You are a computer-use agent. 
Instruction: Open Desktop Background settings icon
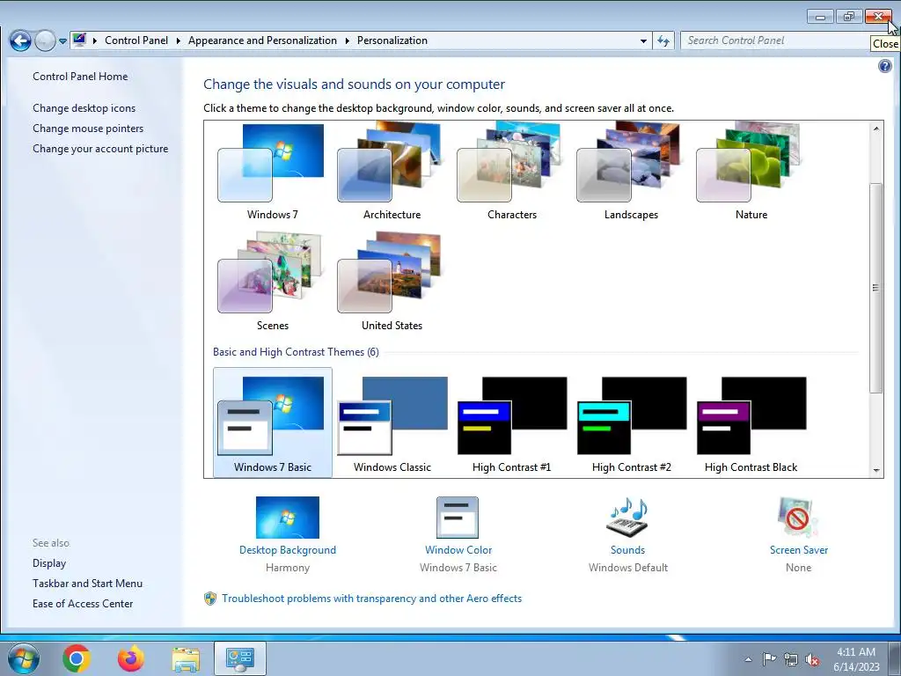pyautogui.click(x=288, y=518)
